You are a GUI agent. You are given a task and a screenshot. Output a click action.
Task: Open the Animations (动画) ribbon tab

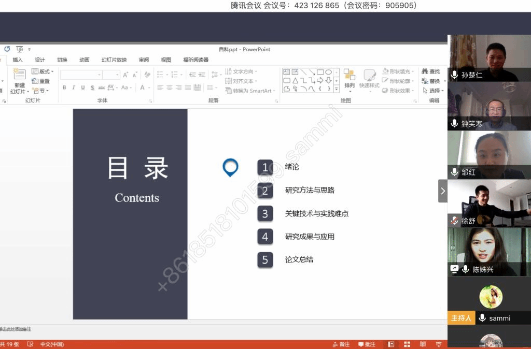(84, 60)
